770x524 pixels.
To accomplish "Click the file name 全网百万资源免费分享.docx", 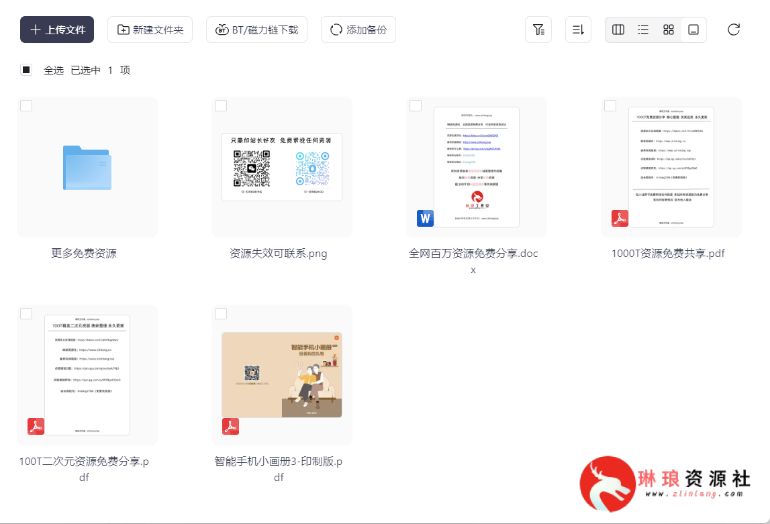I will pos(473,261).
